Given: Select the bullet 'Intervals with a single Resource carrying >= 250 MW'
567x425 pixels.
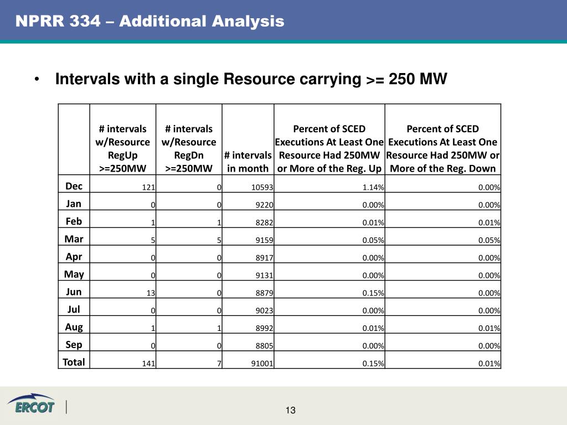Looking at the screenshot, I should click(251, 79).
